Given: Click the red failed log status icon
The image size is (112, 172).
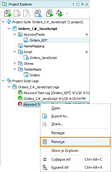Looking at the screenshot, I should pyautogui.click(x=20, y=104).
